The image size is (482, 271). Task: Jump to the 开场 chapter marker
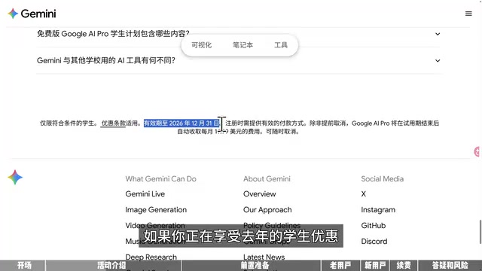point(23,265)
